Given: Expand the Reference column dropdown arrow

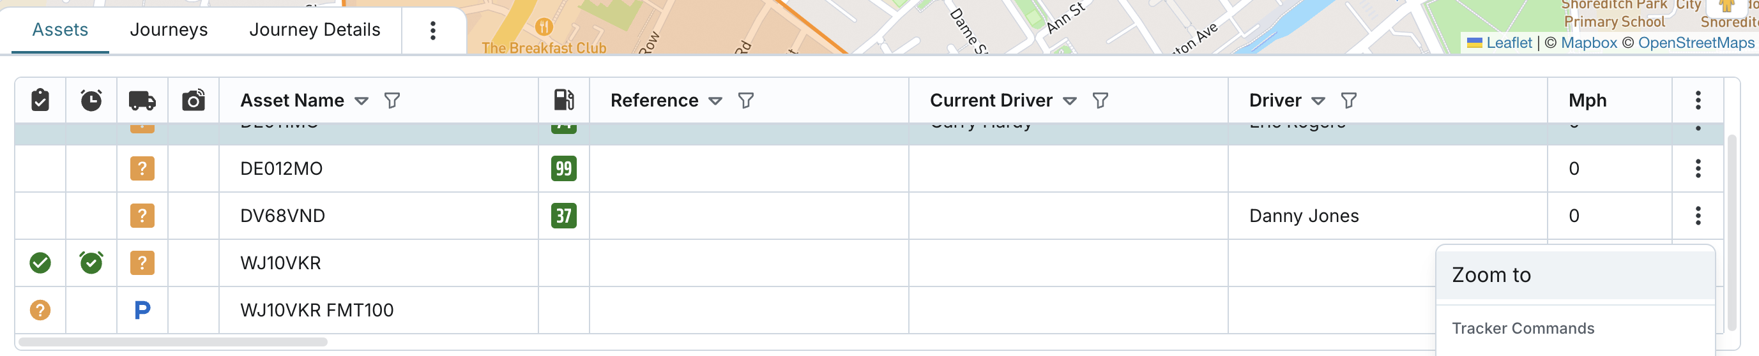Looking at the screenshot, I should coord(715,101).
